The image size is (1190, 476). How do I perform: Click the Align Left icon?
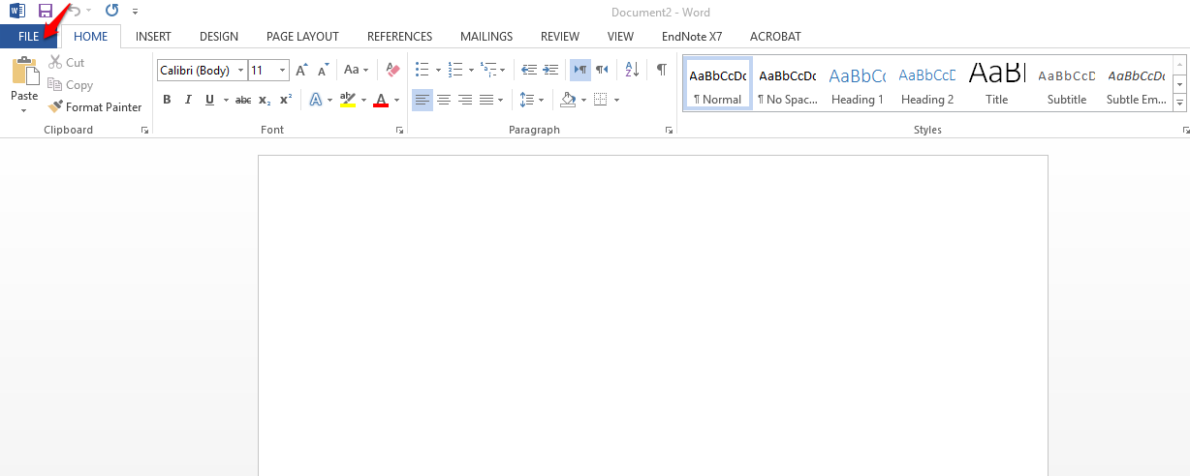[423, 100]
